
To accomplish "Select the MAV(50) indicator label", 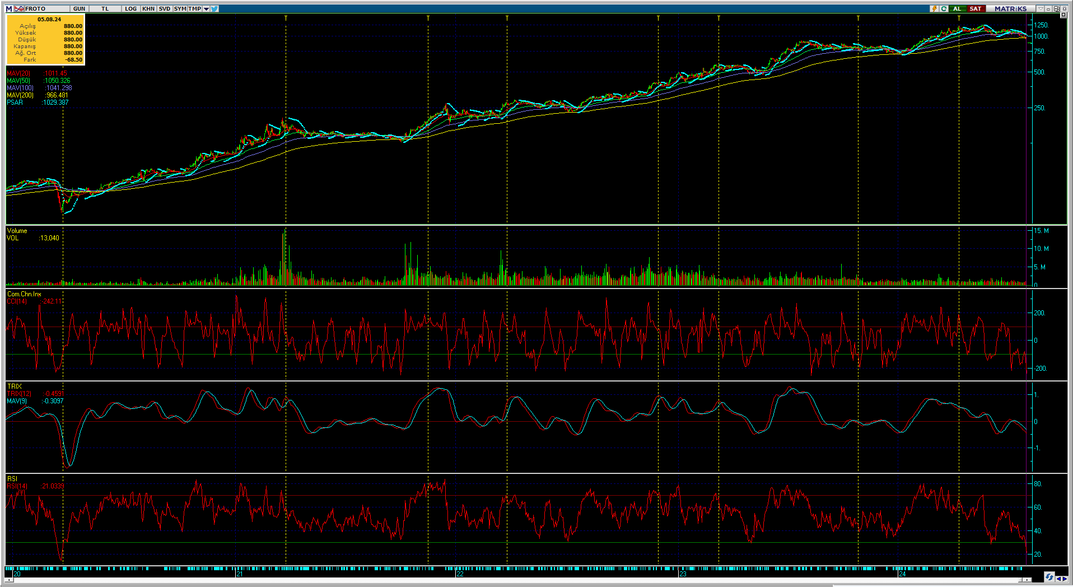I will coord(18,81).
